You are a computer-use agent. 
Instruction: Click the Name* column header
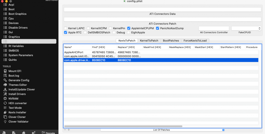77,47
